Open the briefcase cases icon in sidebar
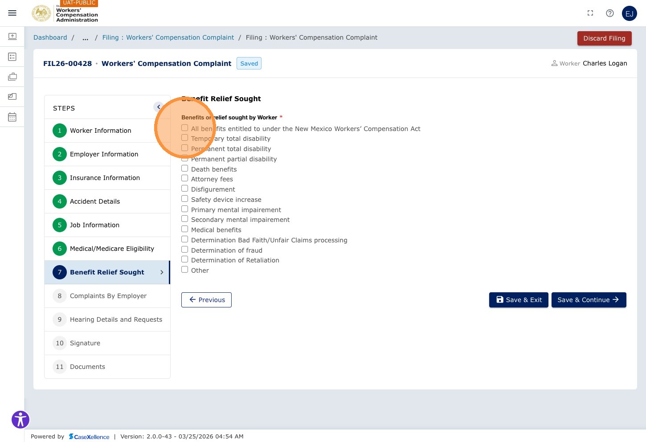 pos(12,77)
